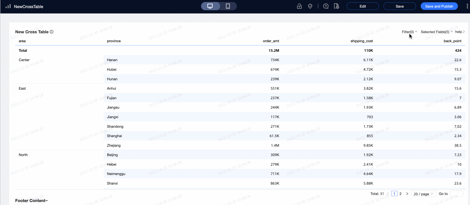
Task: Click the back_point column header
Action: (452, 41)
